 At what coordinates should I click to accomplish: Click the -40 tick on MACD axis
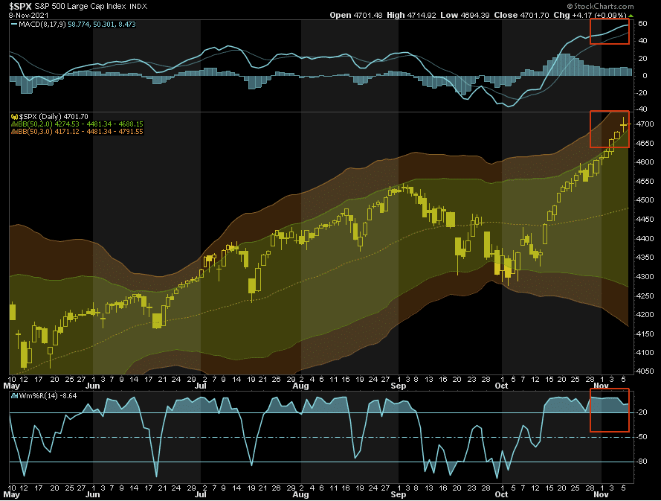click(641, 109)
